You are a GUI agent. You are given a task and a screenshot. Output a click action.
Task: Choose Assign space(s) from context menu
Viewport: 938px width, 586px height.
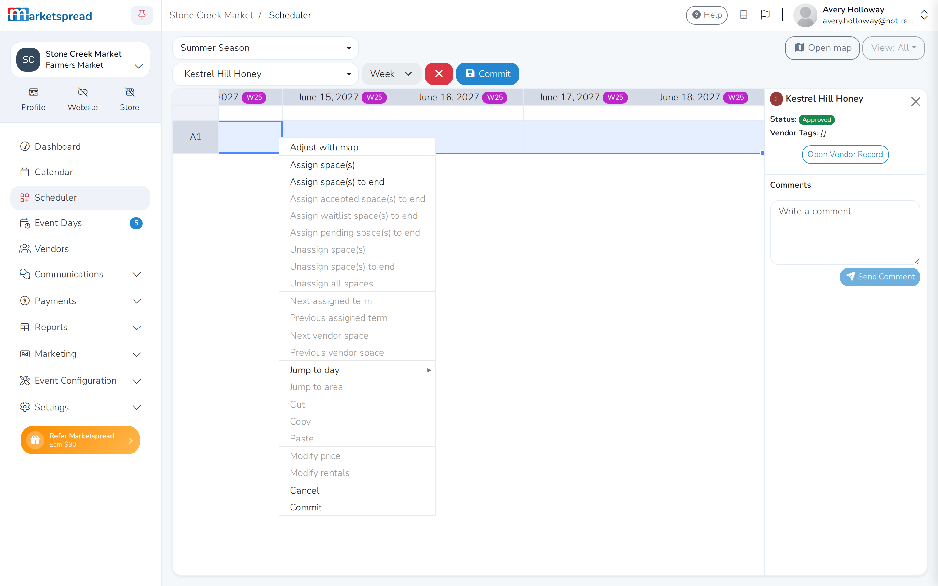point(357,165)
